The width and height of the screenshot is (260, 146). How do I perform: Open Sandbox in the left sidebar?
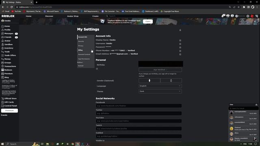(7, 44)
